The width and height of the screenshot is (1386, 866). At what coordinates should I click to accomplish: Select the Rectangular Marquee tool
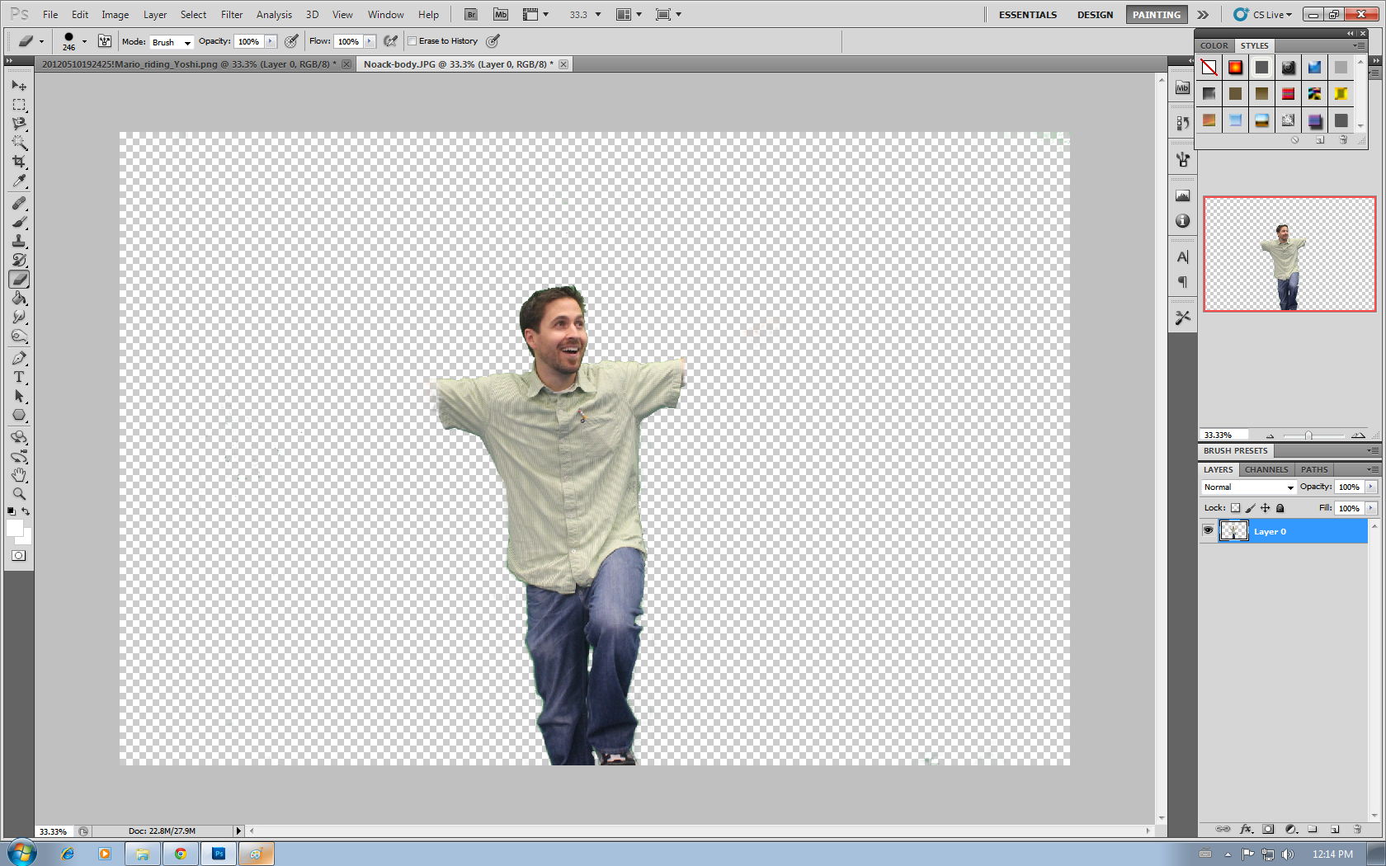coord(19,105)
